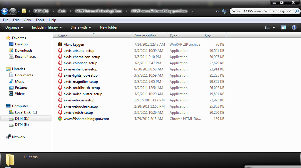Image resolution: width=301 pixels, height=168 pixels.
Task: Select D4T4 (D:) breadcrumb in address bar
Action: (41, 11)
